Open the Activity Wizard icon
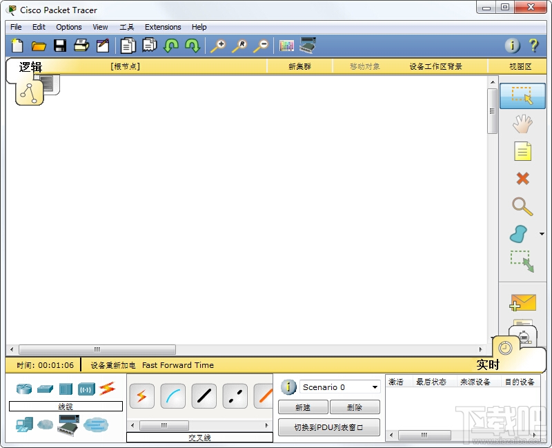 [103, 46]
